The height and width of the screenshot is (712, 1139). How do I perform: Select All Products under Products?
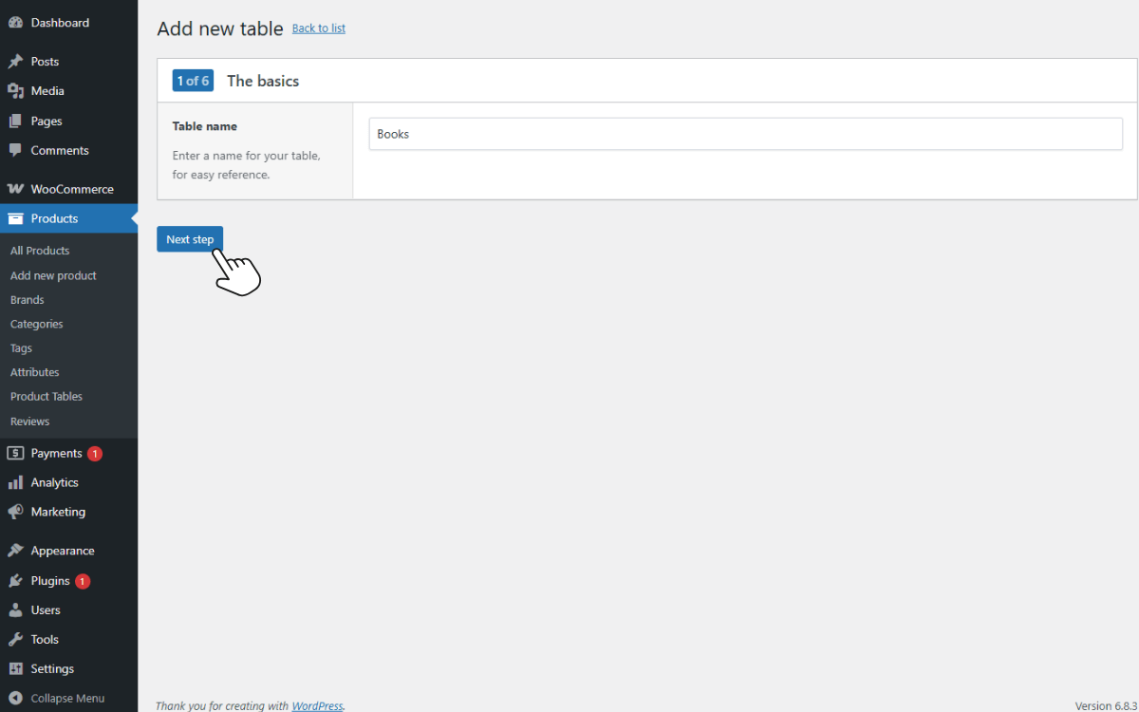pyautogui.click(x=40, y=251)
